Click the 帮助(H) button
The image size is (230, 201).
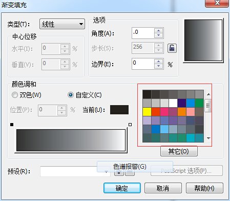[x=204, y=188]
